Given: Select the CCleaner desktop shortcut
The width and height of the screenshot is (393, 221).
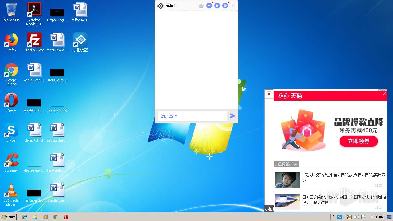Looking at the screenshot, I should (x=11, y=163).
